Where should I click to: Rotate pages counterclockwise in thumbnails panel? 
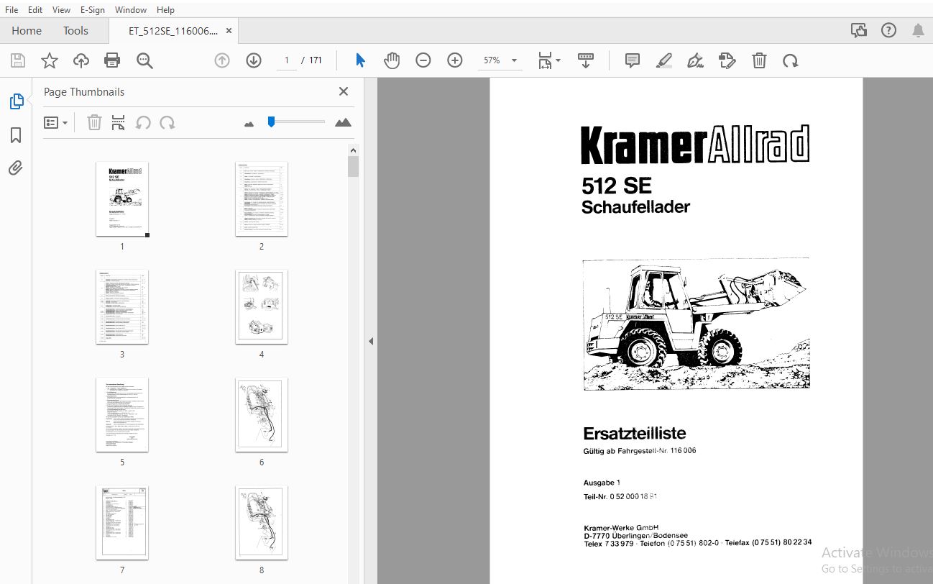(143, 122)
